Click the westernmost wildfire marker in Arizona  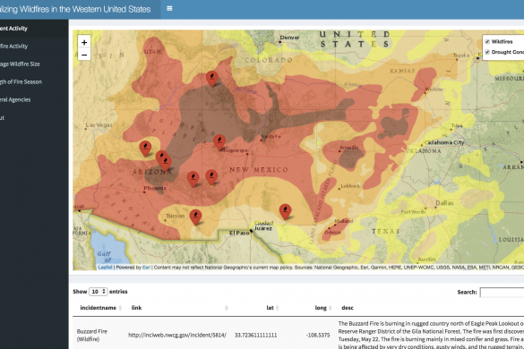pos(145,149)
